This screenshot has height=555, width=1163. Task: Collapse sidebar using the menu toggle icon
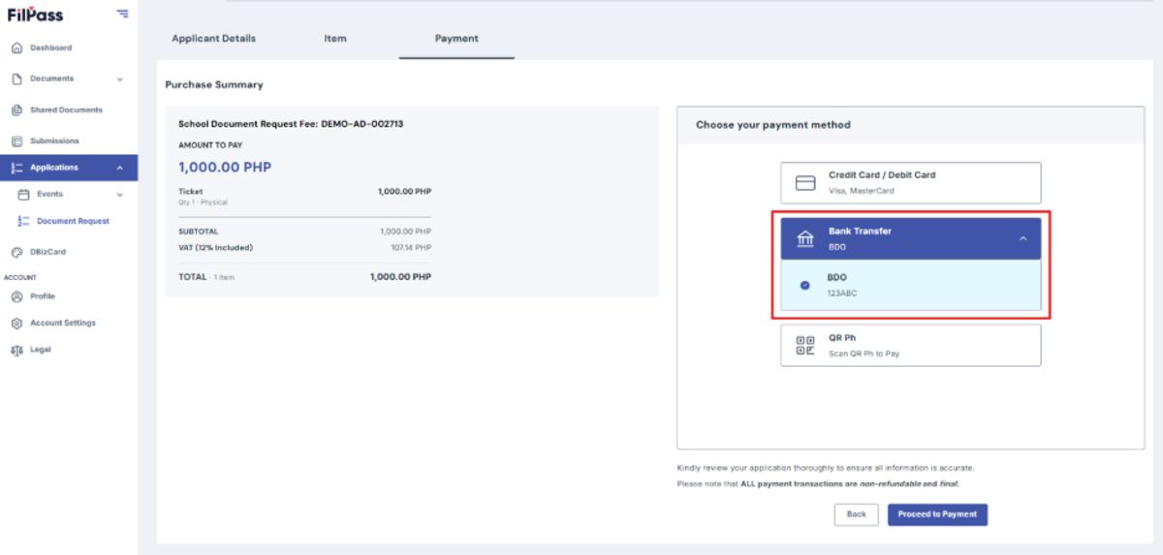[121, 14]
